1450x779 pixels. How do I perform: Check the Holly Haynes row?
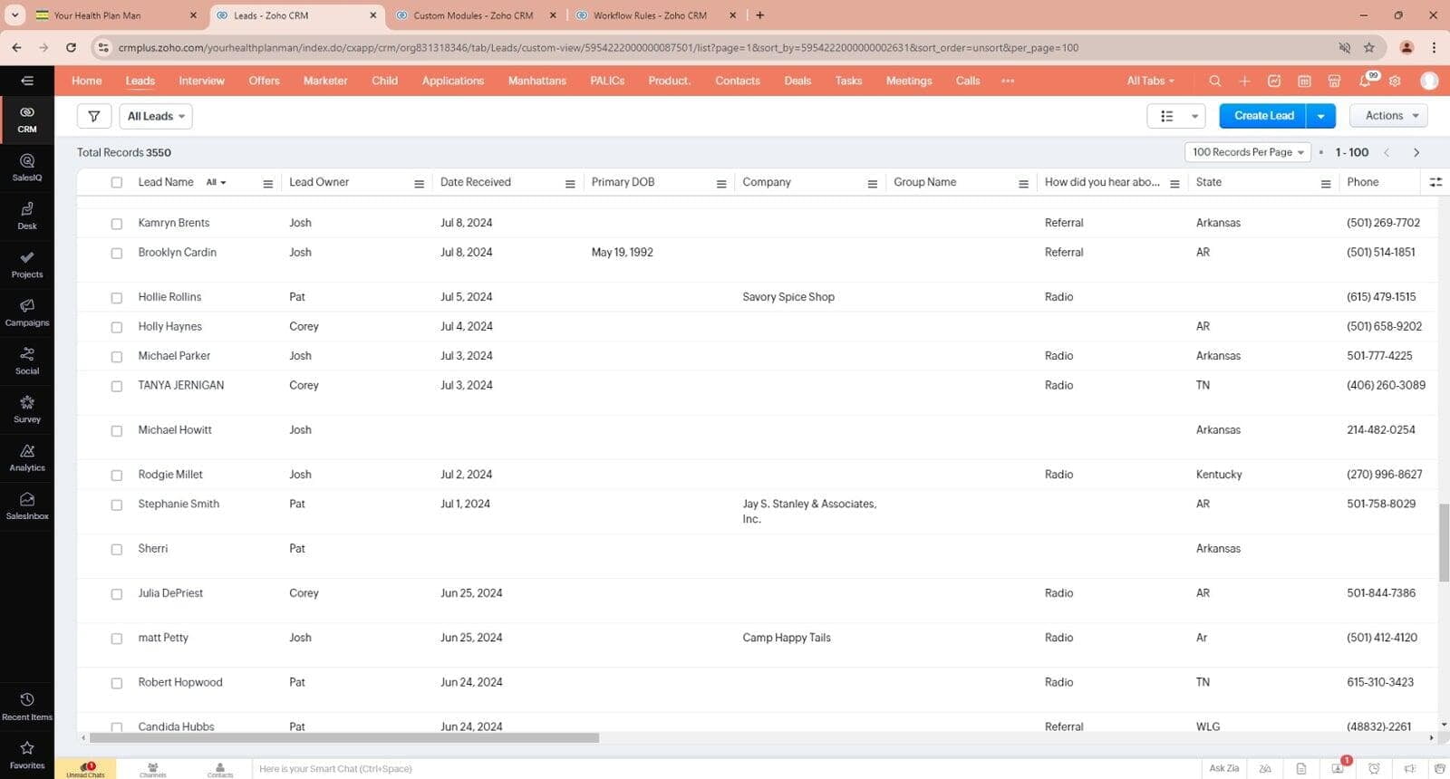click(117, 327)
